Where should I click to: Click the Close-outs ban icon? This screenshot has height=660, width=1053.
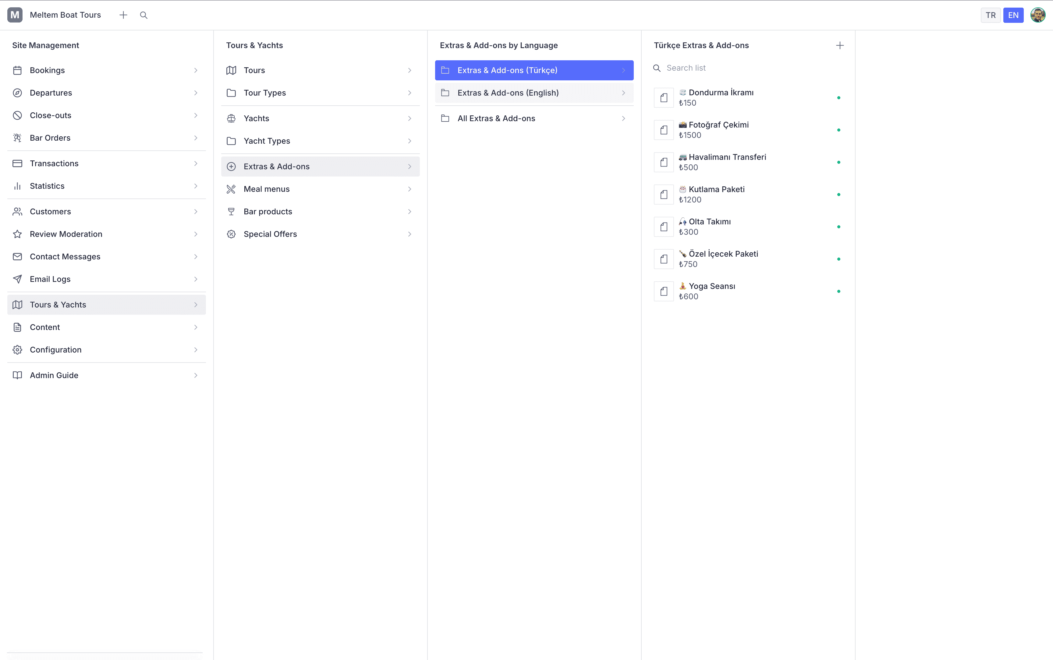pos(17,115)
